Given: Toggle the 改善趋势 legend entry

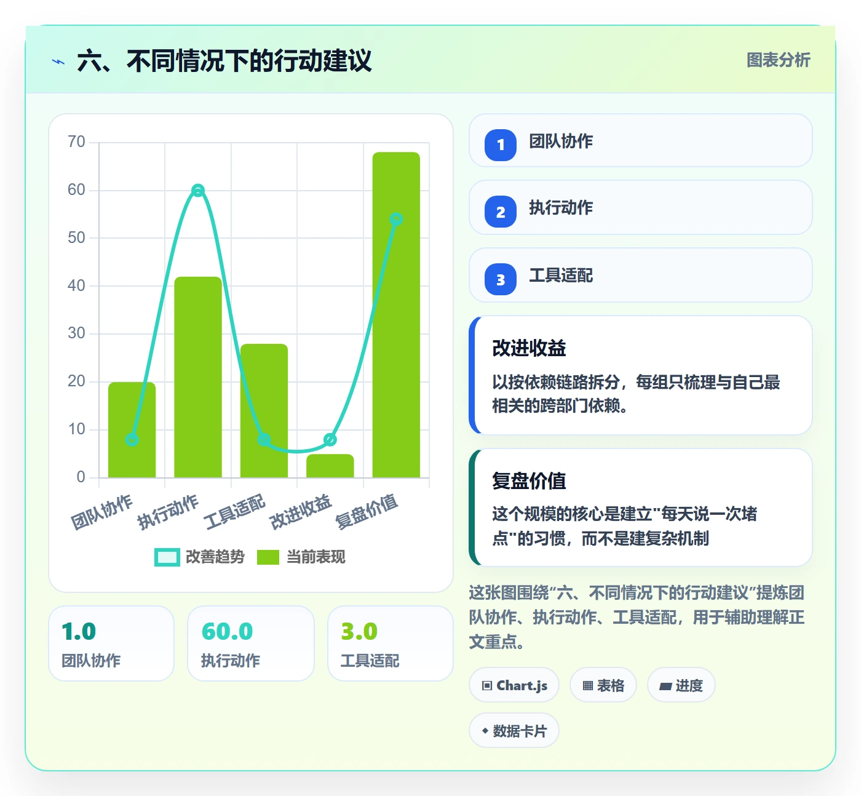Looking at the screenshot, I should (199, 557).
